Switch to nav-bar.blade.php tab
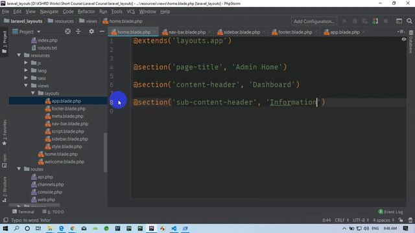The width and height of the screenshot is (415, 233). click(x=187, y=32)
